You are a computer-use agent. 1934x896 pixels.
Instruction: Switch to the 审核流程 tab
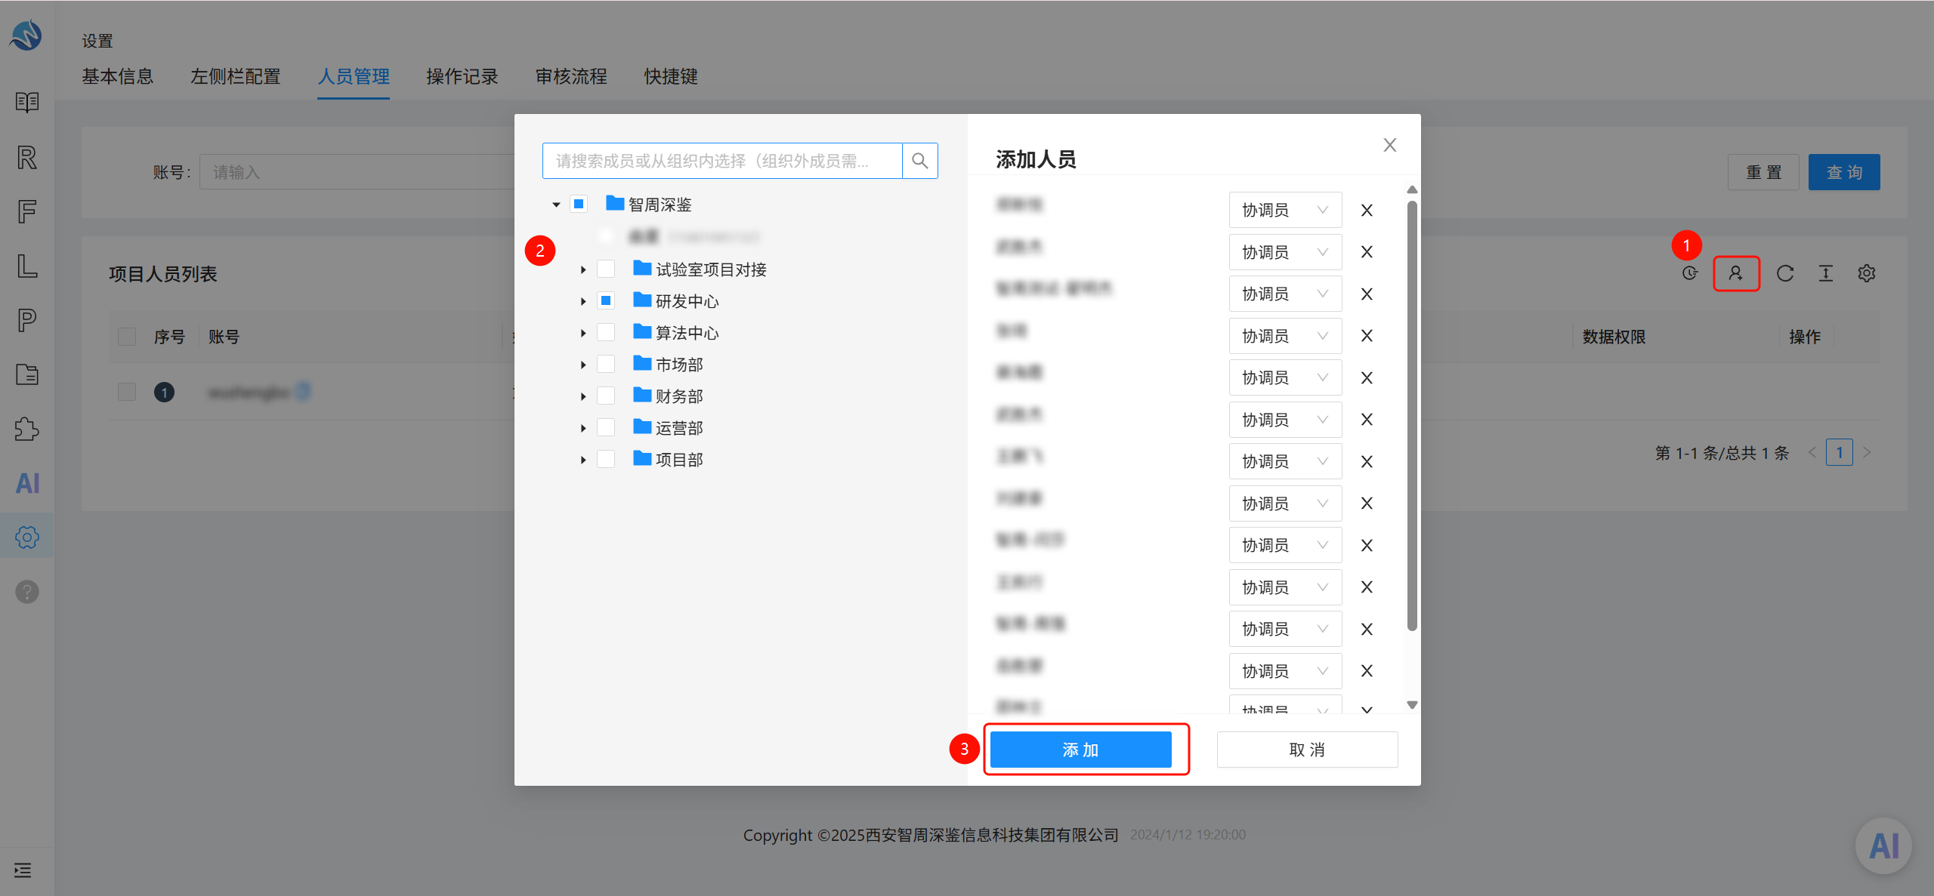click(x=571, y=76)
